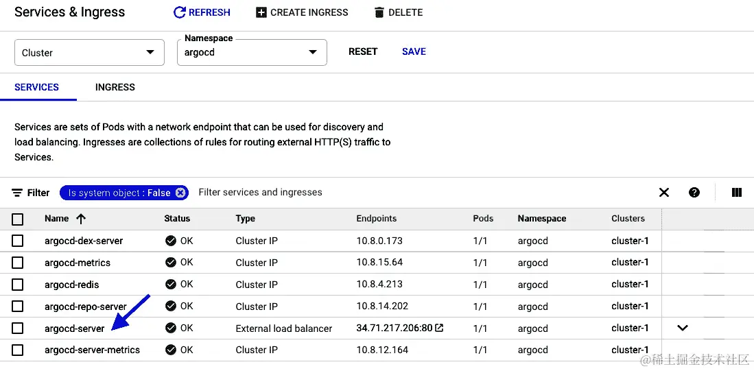Image resolution: width=754 pixels, height=371 pixels.
Task: Open the argocd-redis service link
Action: pyautogui.click(x=71, y=285)
